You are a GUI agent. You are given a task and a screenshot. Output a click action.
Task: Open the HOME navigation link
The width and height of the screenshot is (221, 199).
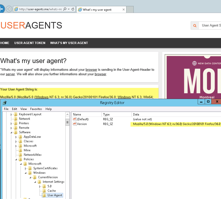click(5, 43)
